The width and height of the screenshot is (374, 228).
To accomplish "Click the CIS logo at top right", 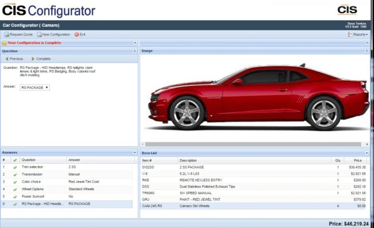I will pos(347,10).
